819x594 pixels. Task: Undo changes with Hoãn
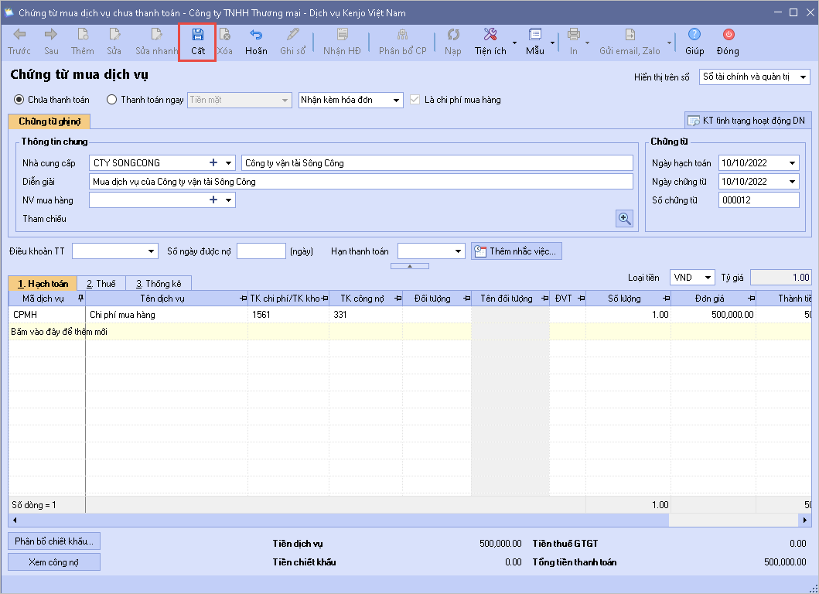tap(256, 42)
